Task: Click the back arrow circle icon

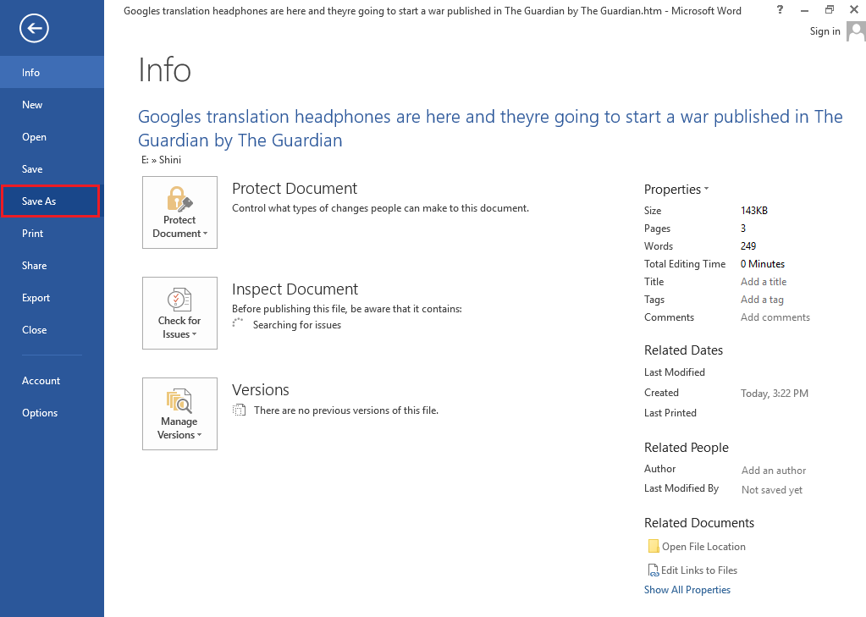Action: (34, 28)
